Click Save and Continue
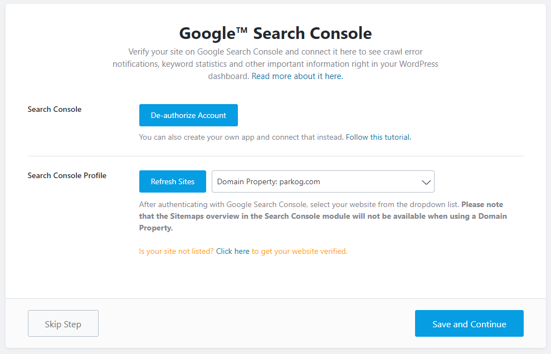The height and width of the screenshot is (354, 551). click(469, 323)
